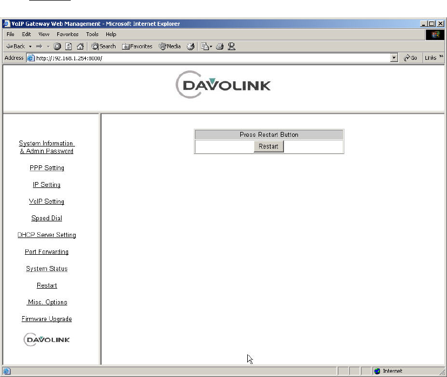Click the IE icon in title bar
The height and width of the screenshot is (377, 447).
point(6,24)
